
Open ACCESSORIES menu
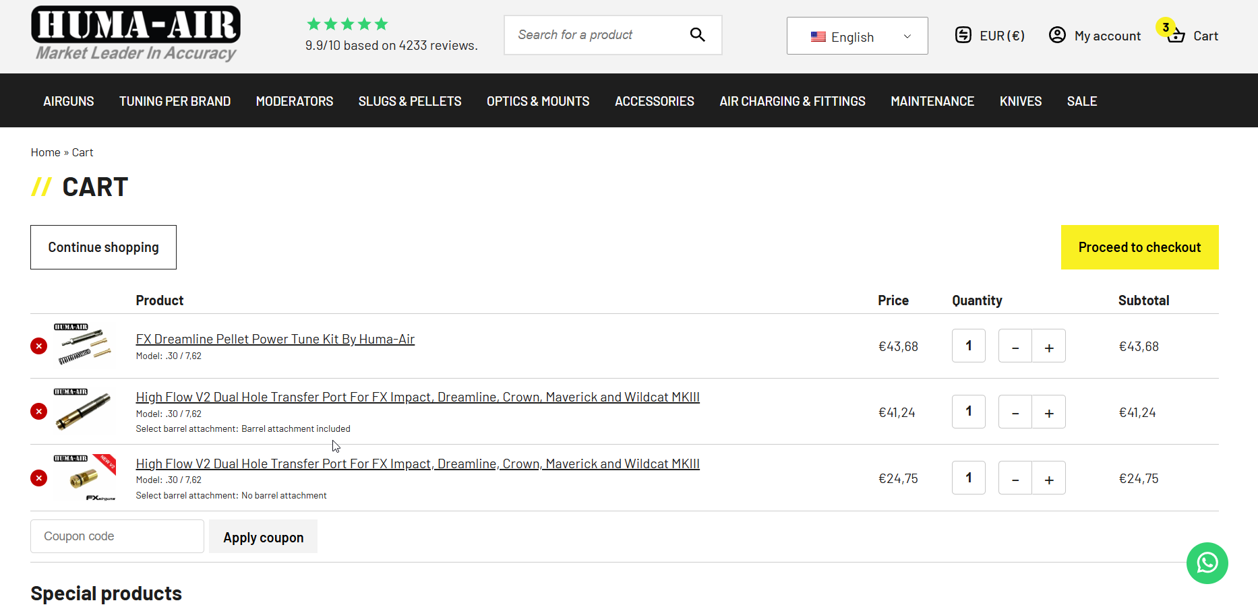point(655,101)
